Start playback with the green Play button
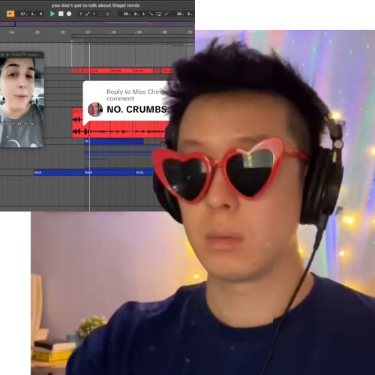The height and width of the screenshot is (375, 375). point(52,13)
